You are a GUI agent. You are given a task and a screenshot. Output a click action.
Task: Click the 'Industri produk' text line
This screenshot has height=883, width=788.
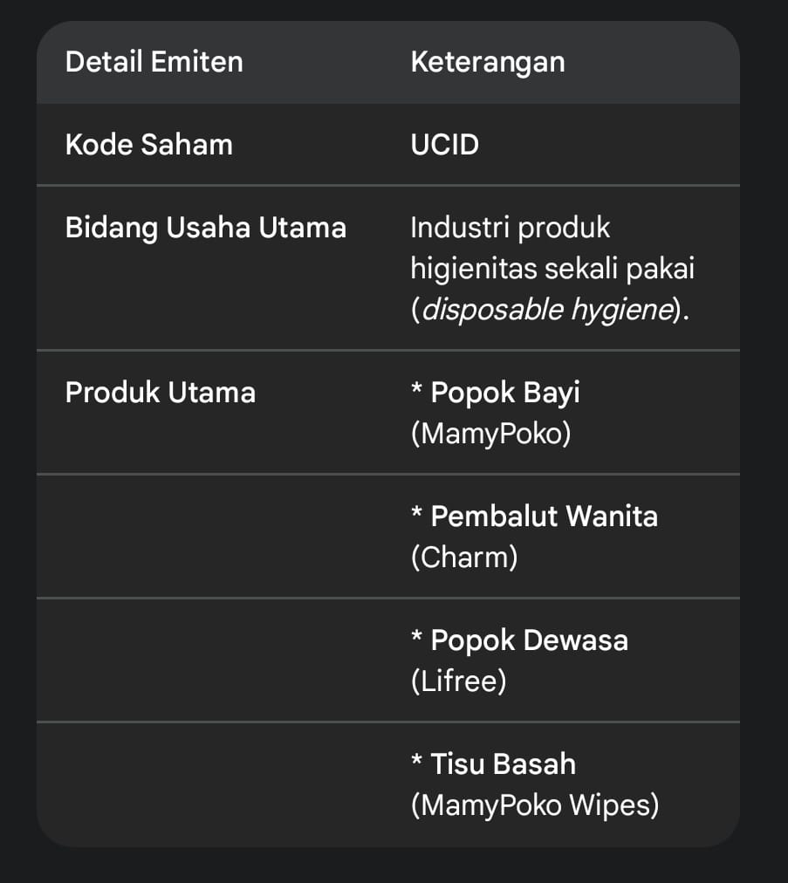[510, 228]
